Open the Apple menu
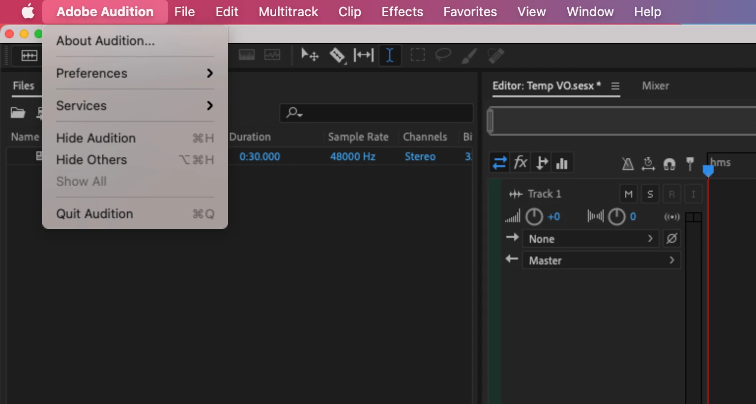The width and height of the screenshot is (756, 404). pyautogui.click(x=28, y=12)
